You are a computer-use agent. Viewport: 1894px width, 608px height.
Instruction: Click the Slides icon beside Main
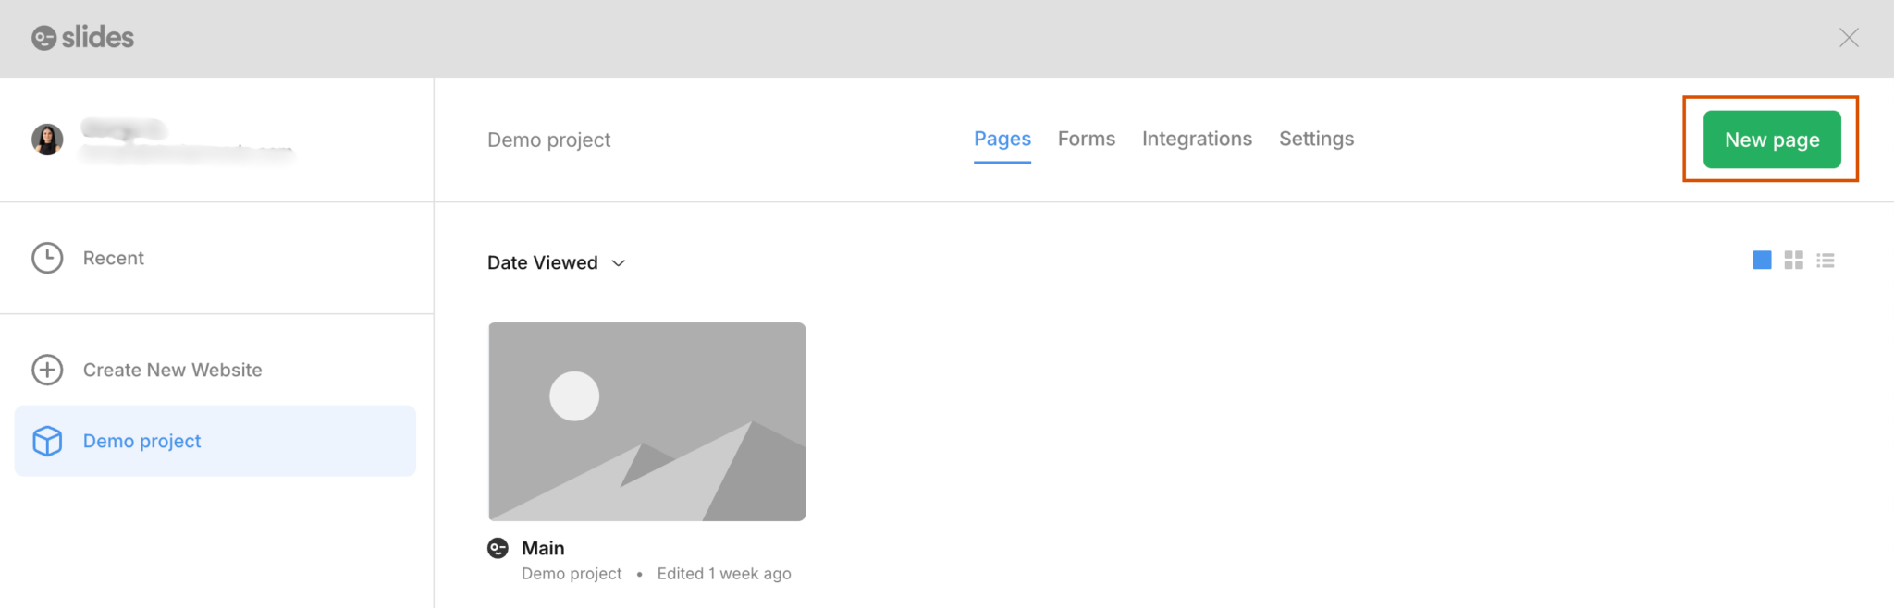498,548
